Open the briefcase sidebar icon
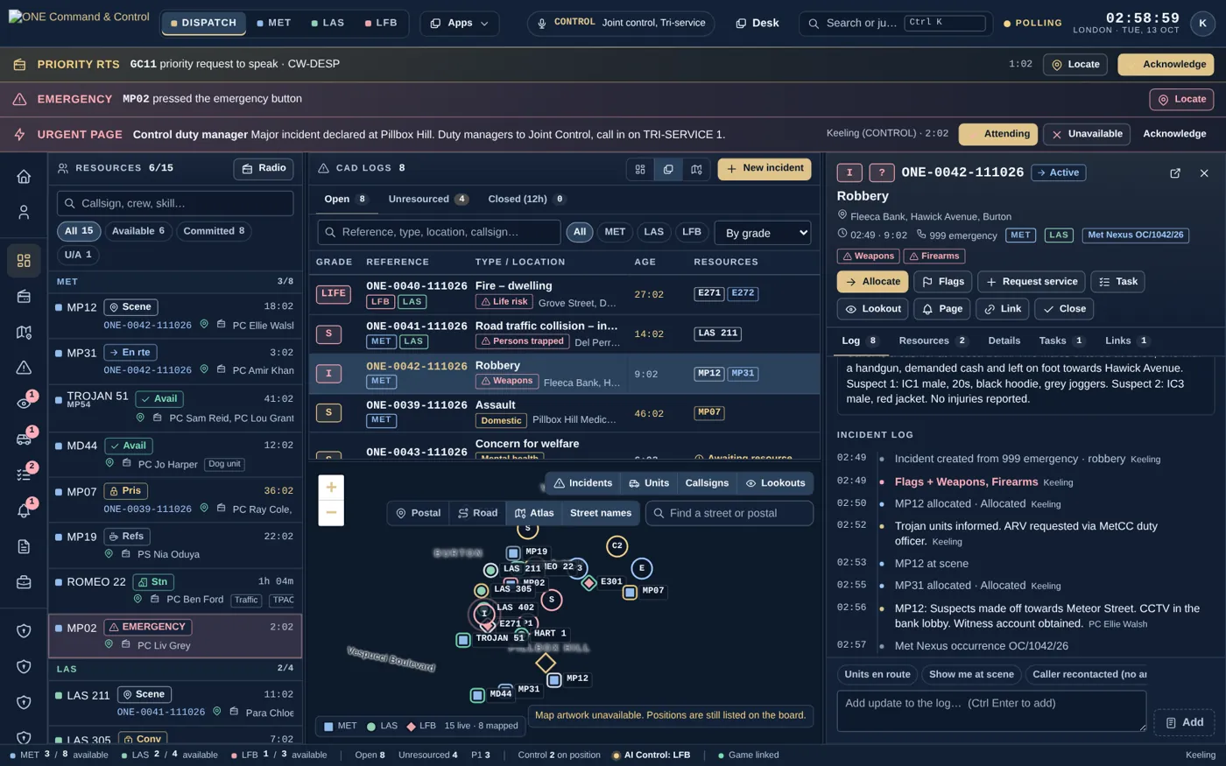The height and width of the screenshot is (766, 1226). pos(24,582)
